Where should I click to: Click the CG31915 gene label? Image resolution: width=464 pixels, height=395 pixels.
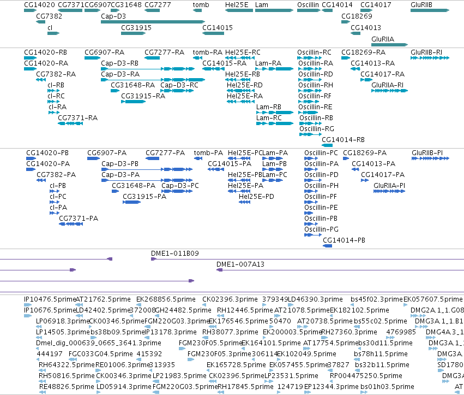click(x=136, y=27)
